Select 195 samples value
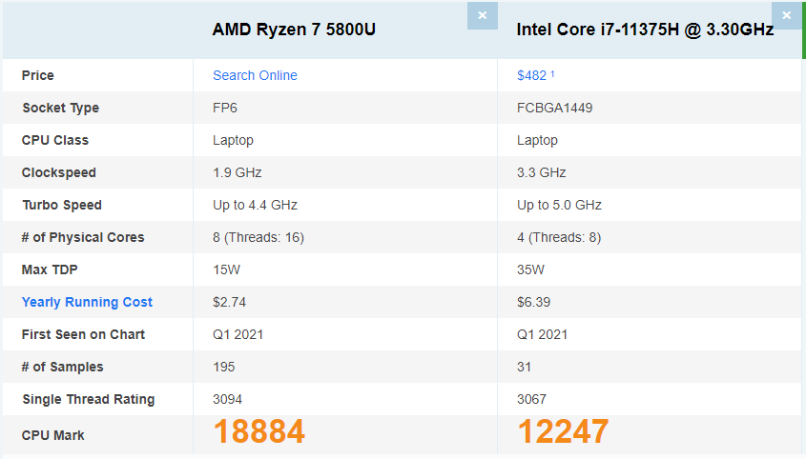 (223, 367)
